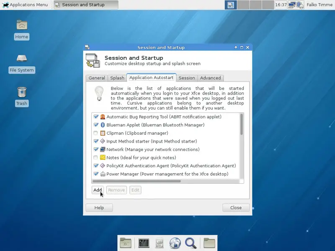The image size is (335, 251).
Task: Select 'Blueman Applet (Blueman Bluetooth Manager)' text
Action: 155,125
